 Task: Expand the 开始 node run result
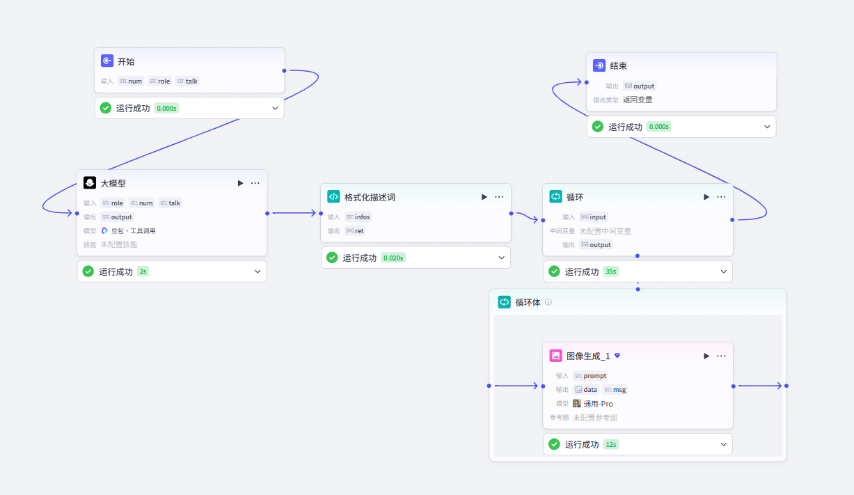[x=275, y=108]
